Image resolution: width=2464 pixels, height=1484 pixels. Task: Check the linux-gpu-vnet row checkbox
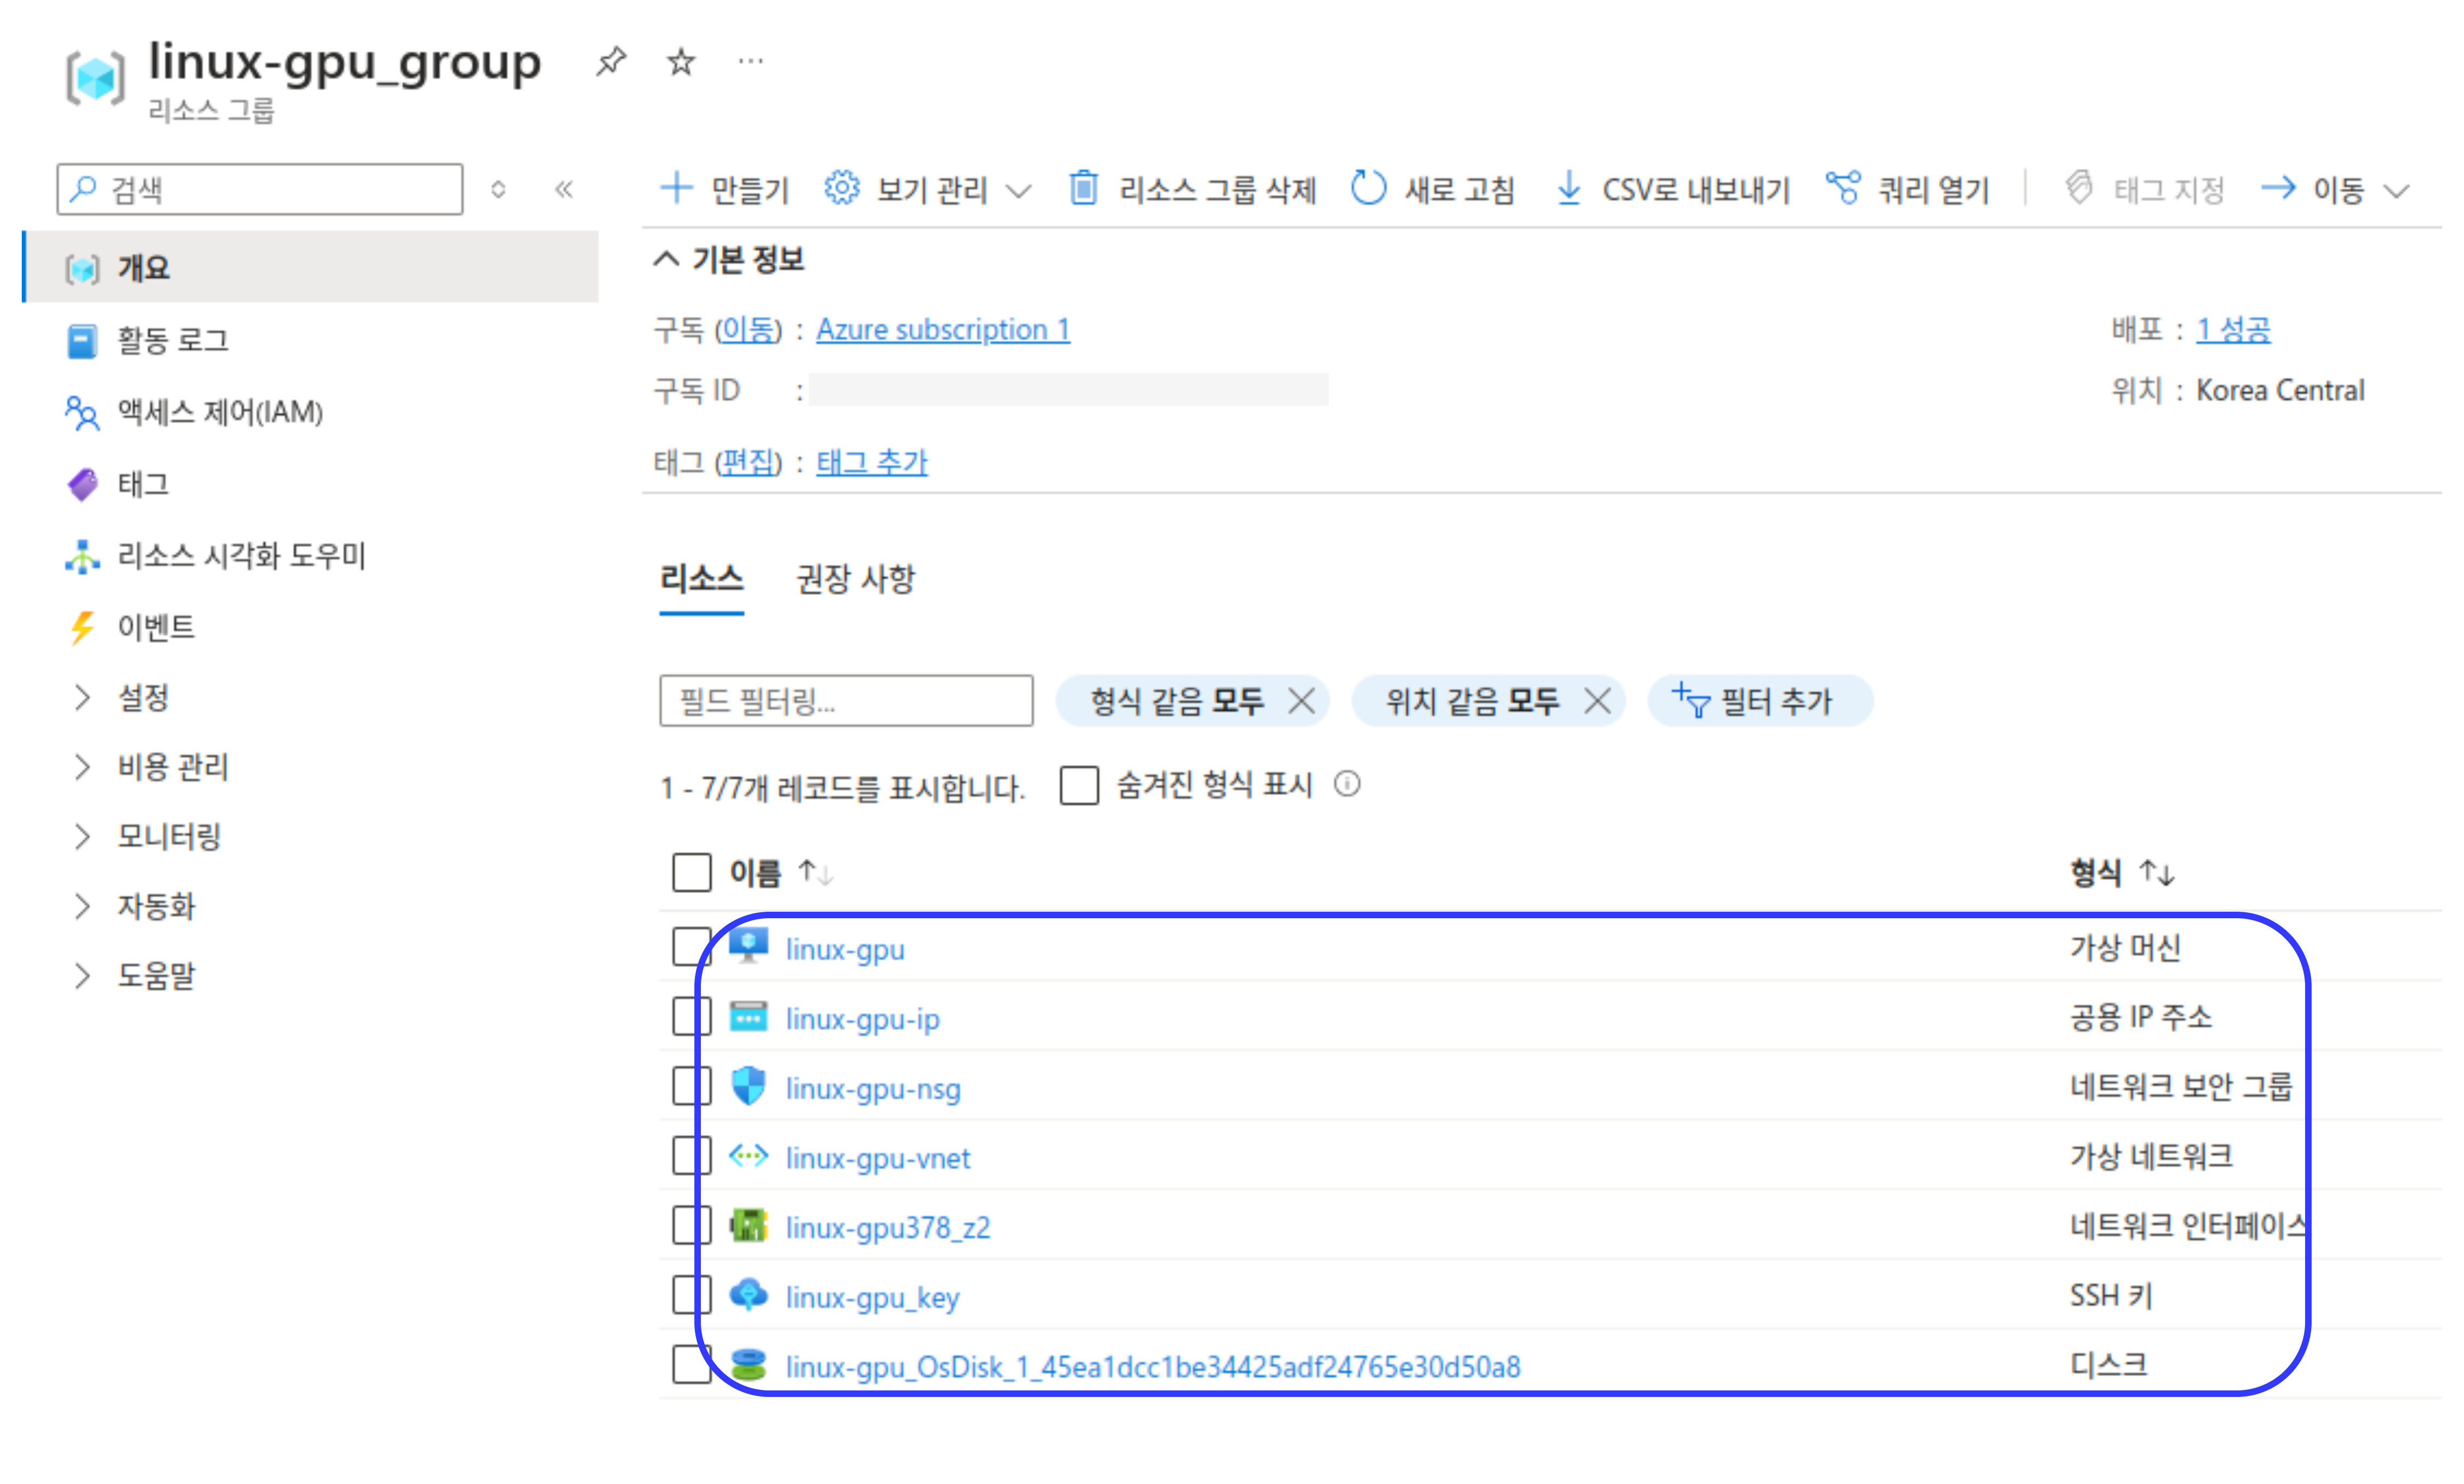(x=691, y=1156)
